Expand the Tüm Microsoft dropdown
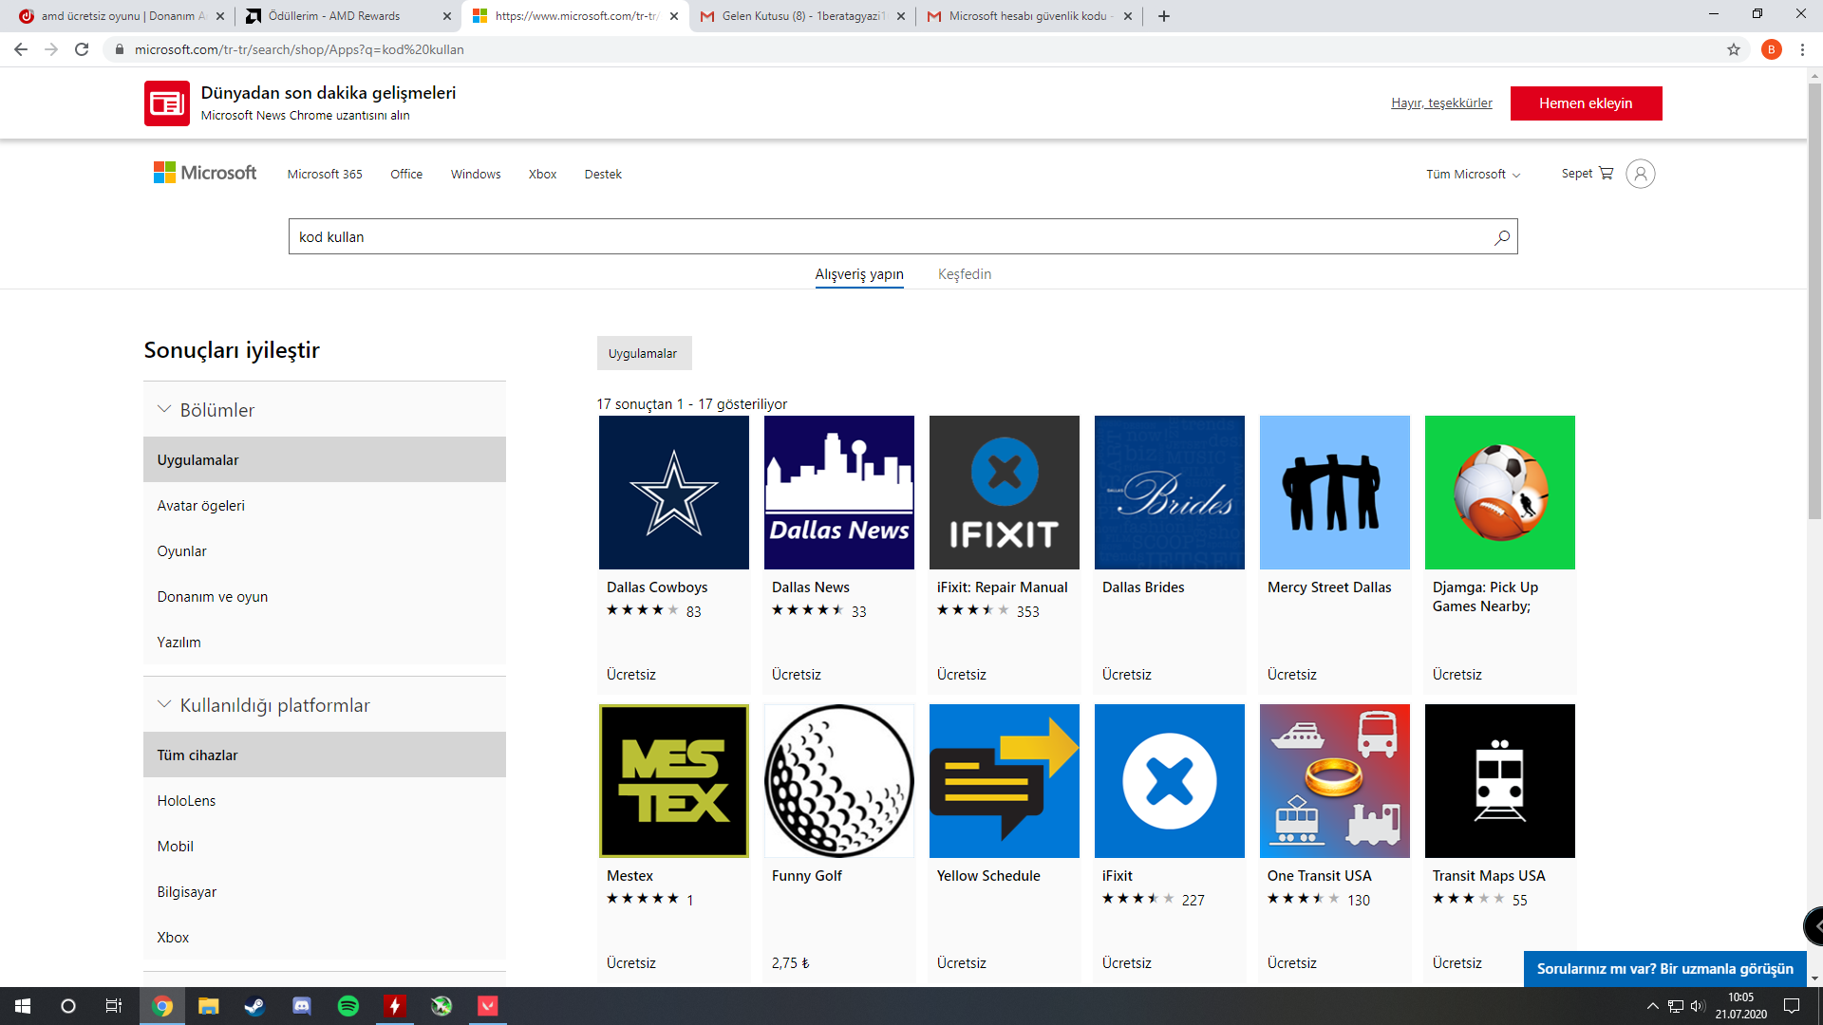1823x1025 pixels. [x=1473, y=175]
